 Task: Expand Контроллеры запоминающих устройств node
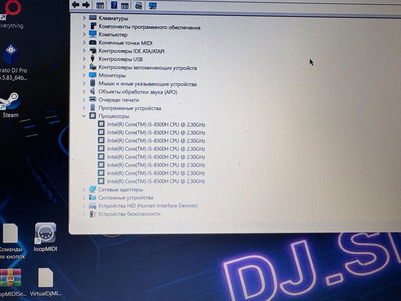(84, 67)
